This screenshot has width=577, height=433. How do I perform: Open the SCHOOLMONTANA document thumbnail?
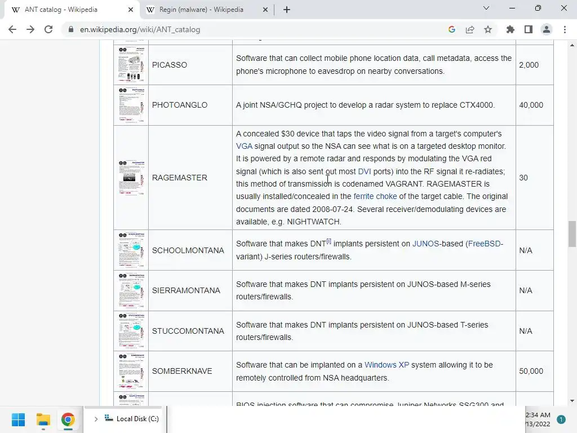tap(131, 250)
